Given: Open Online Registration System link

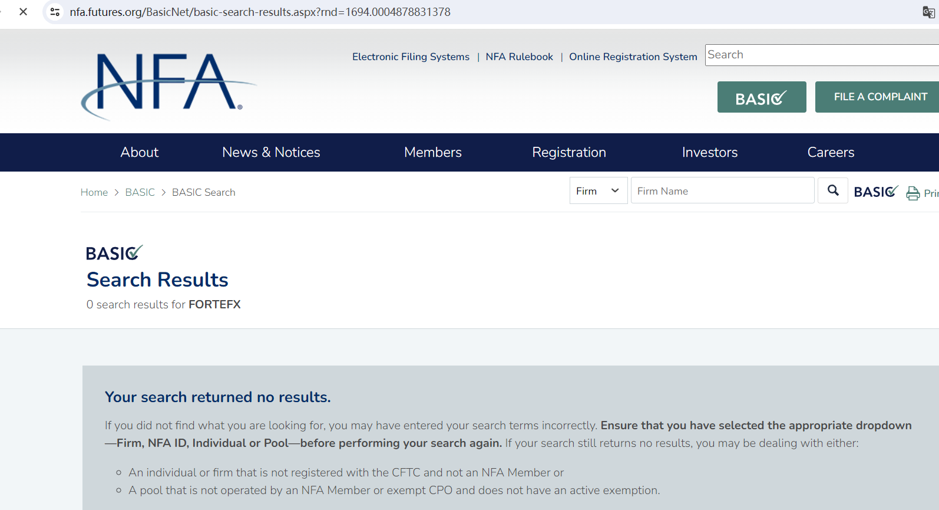Looking at the screenshot, I should [x=633, y=57].
